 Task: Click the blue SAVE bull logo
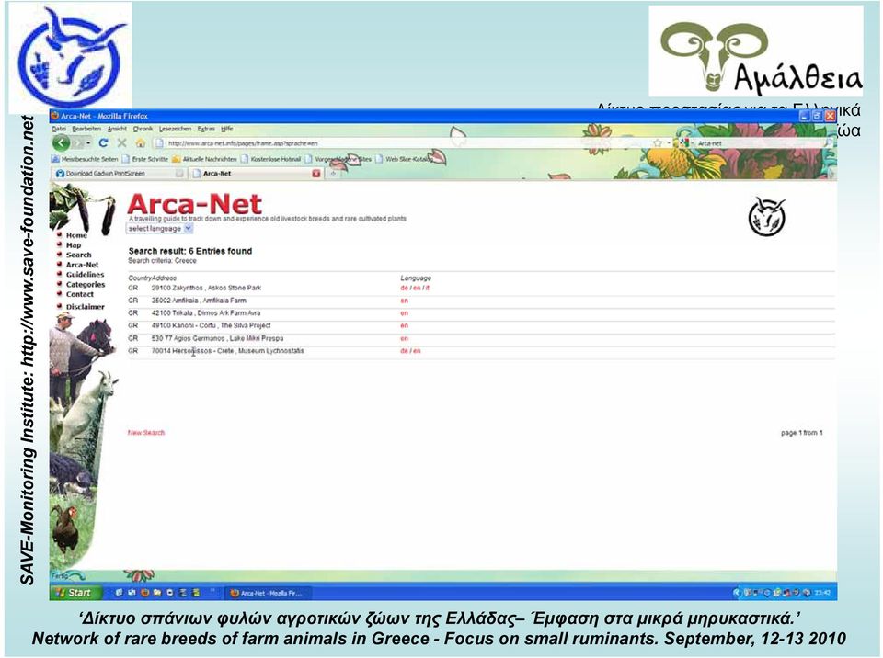click(x=70, y=57)
